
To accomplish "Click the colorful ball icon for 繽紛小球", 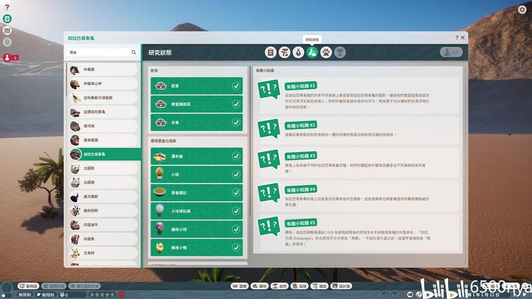I will [160, 229].
